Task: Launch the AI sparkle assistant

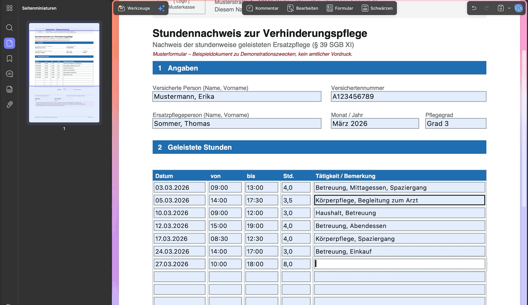Action: [x=161, y=8]
